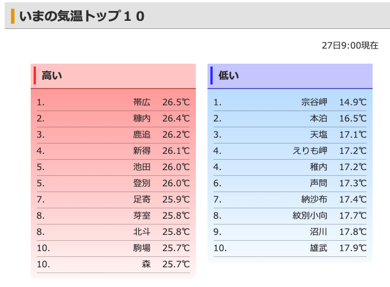Image resolution: width=390 pixels, height=287 pixels.
Task: Open the 鹿追 row entry
Action: pyautogui.click(x=141, y=135)
